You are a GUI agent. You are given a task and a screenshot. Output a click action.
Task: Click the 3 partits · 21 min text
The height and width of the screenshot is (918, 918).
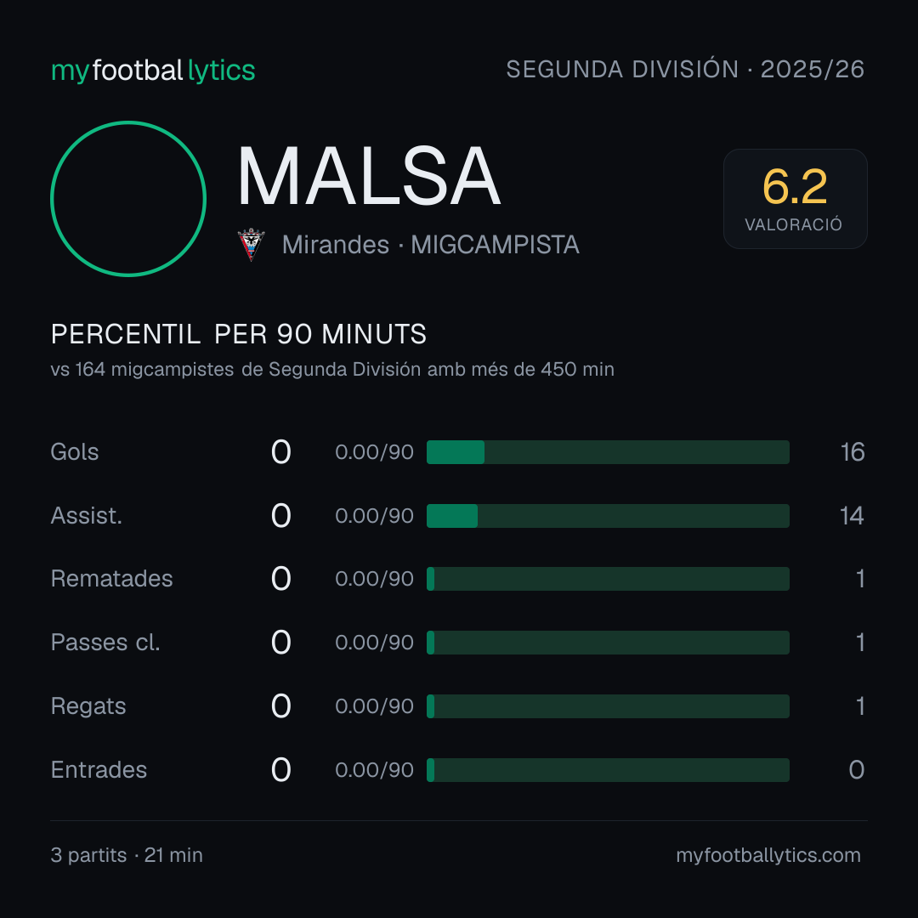(x=127, y=855)
